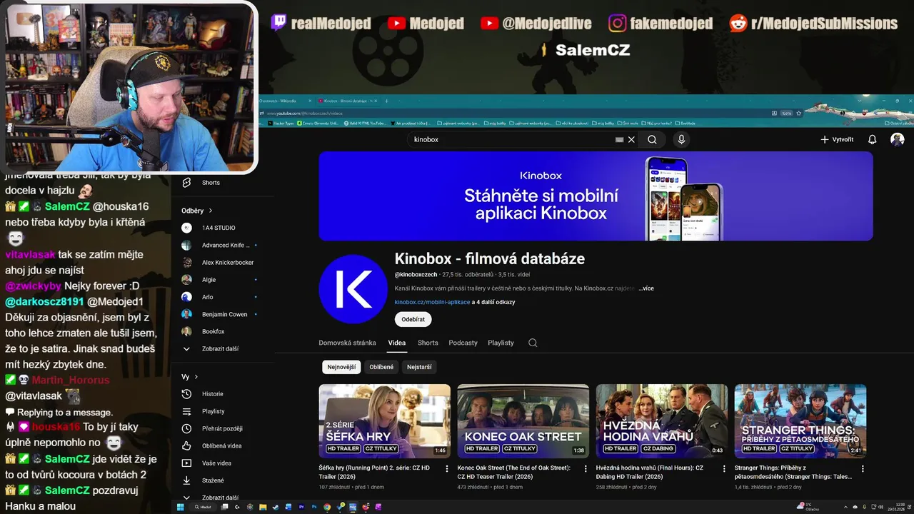Open Google Chrome from the taskbar

pos(327,507)
